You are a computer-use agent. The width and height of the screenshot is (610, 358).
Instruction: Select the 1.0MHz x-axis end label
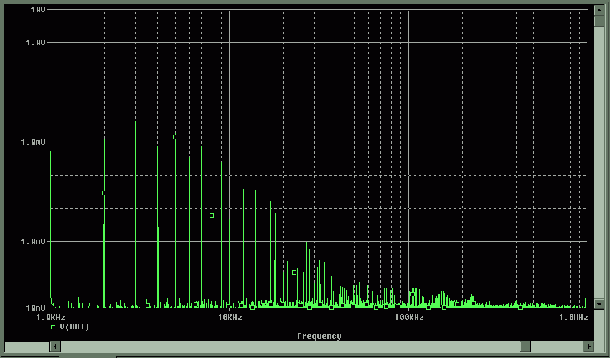coord(573,318)
